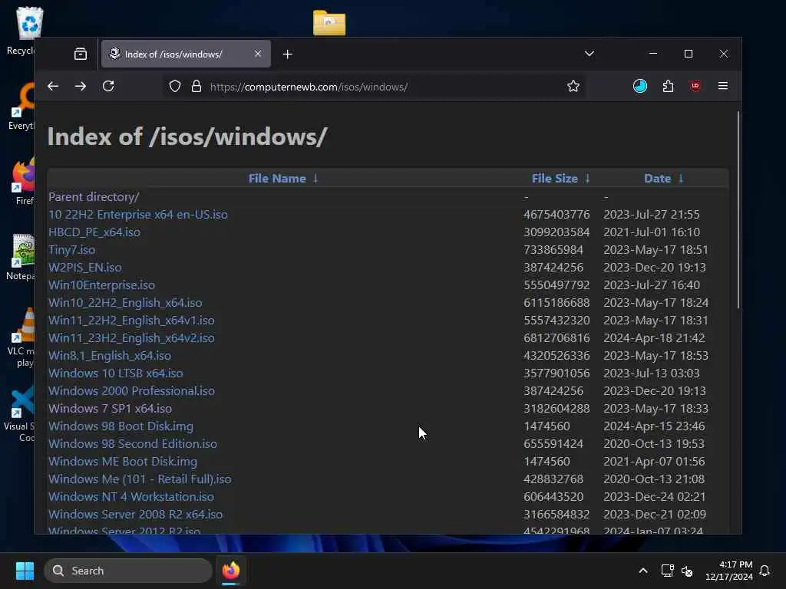The height and width of the screenshot is (589, 786).
Task: Download 'Windows Me (101 - Retail Full).iso'
Action: [140, 479]
